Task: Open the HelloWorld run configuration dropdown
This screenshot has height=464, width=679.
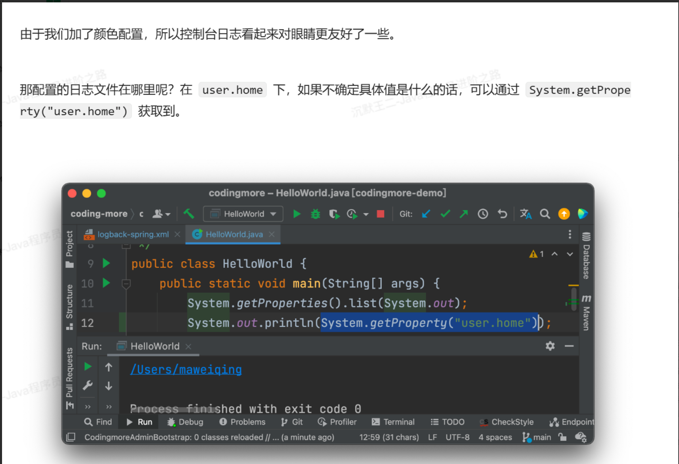Action: click(243, 214)
